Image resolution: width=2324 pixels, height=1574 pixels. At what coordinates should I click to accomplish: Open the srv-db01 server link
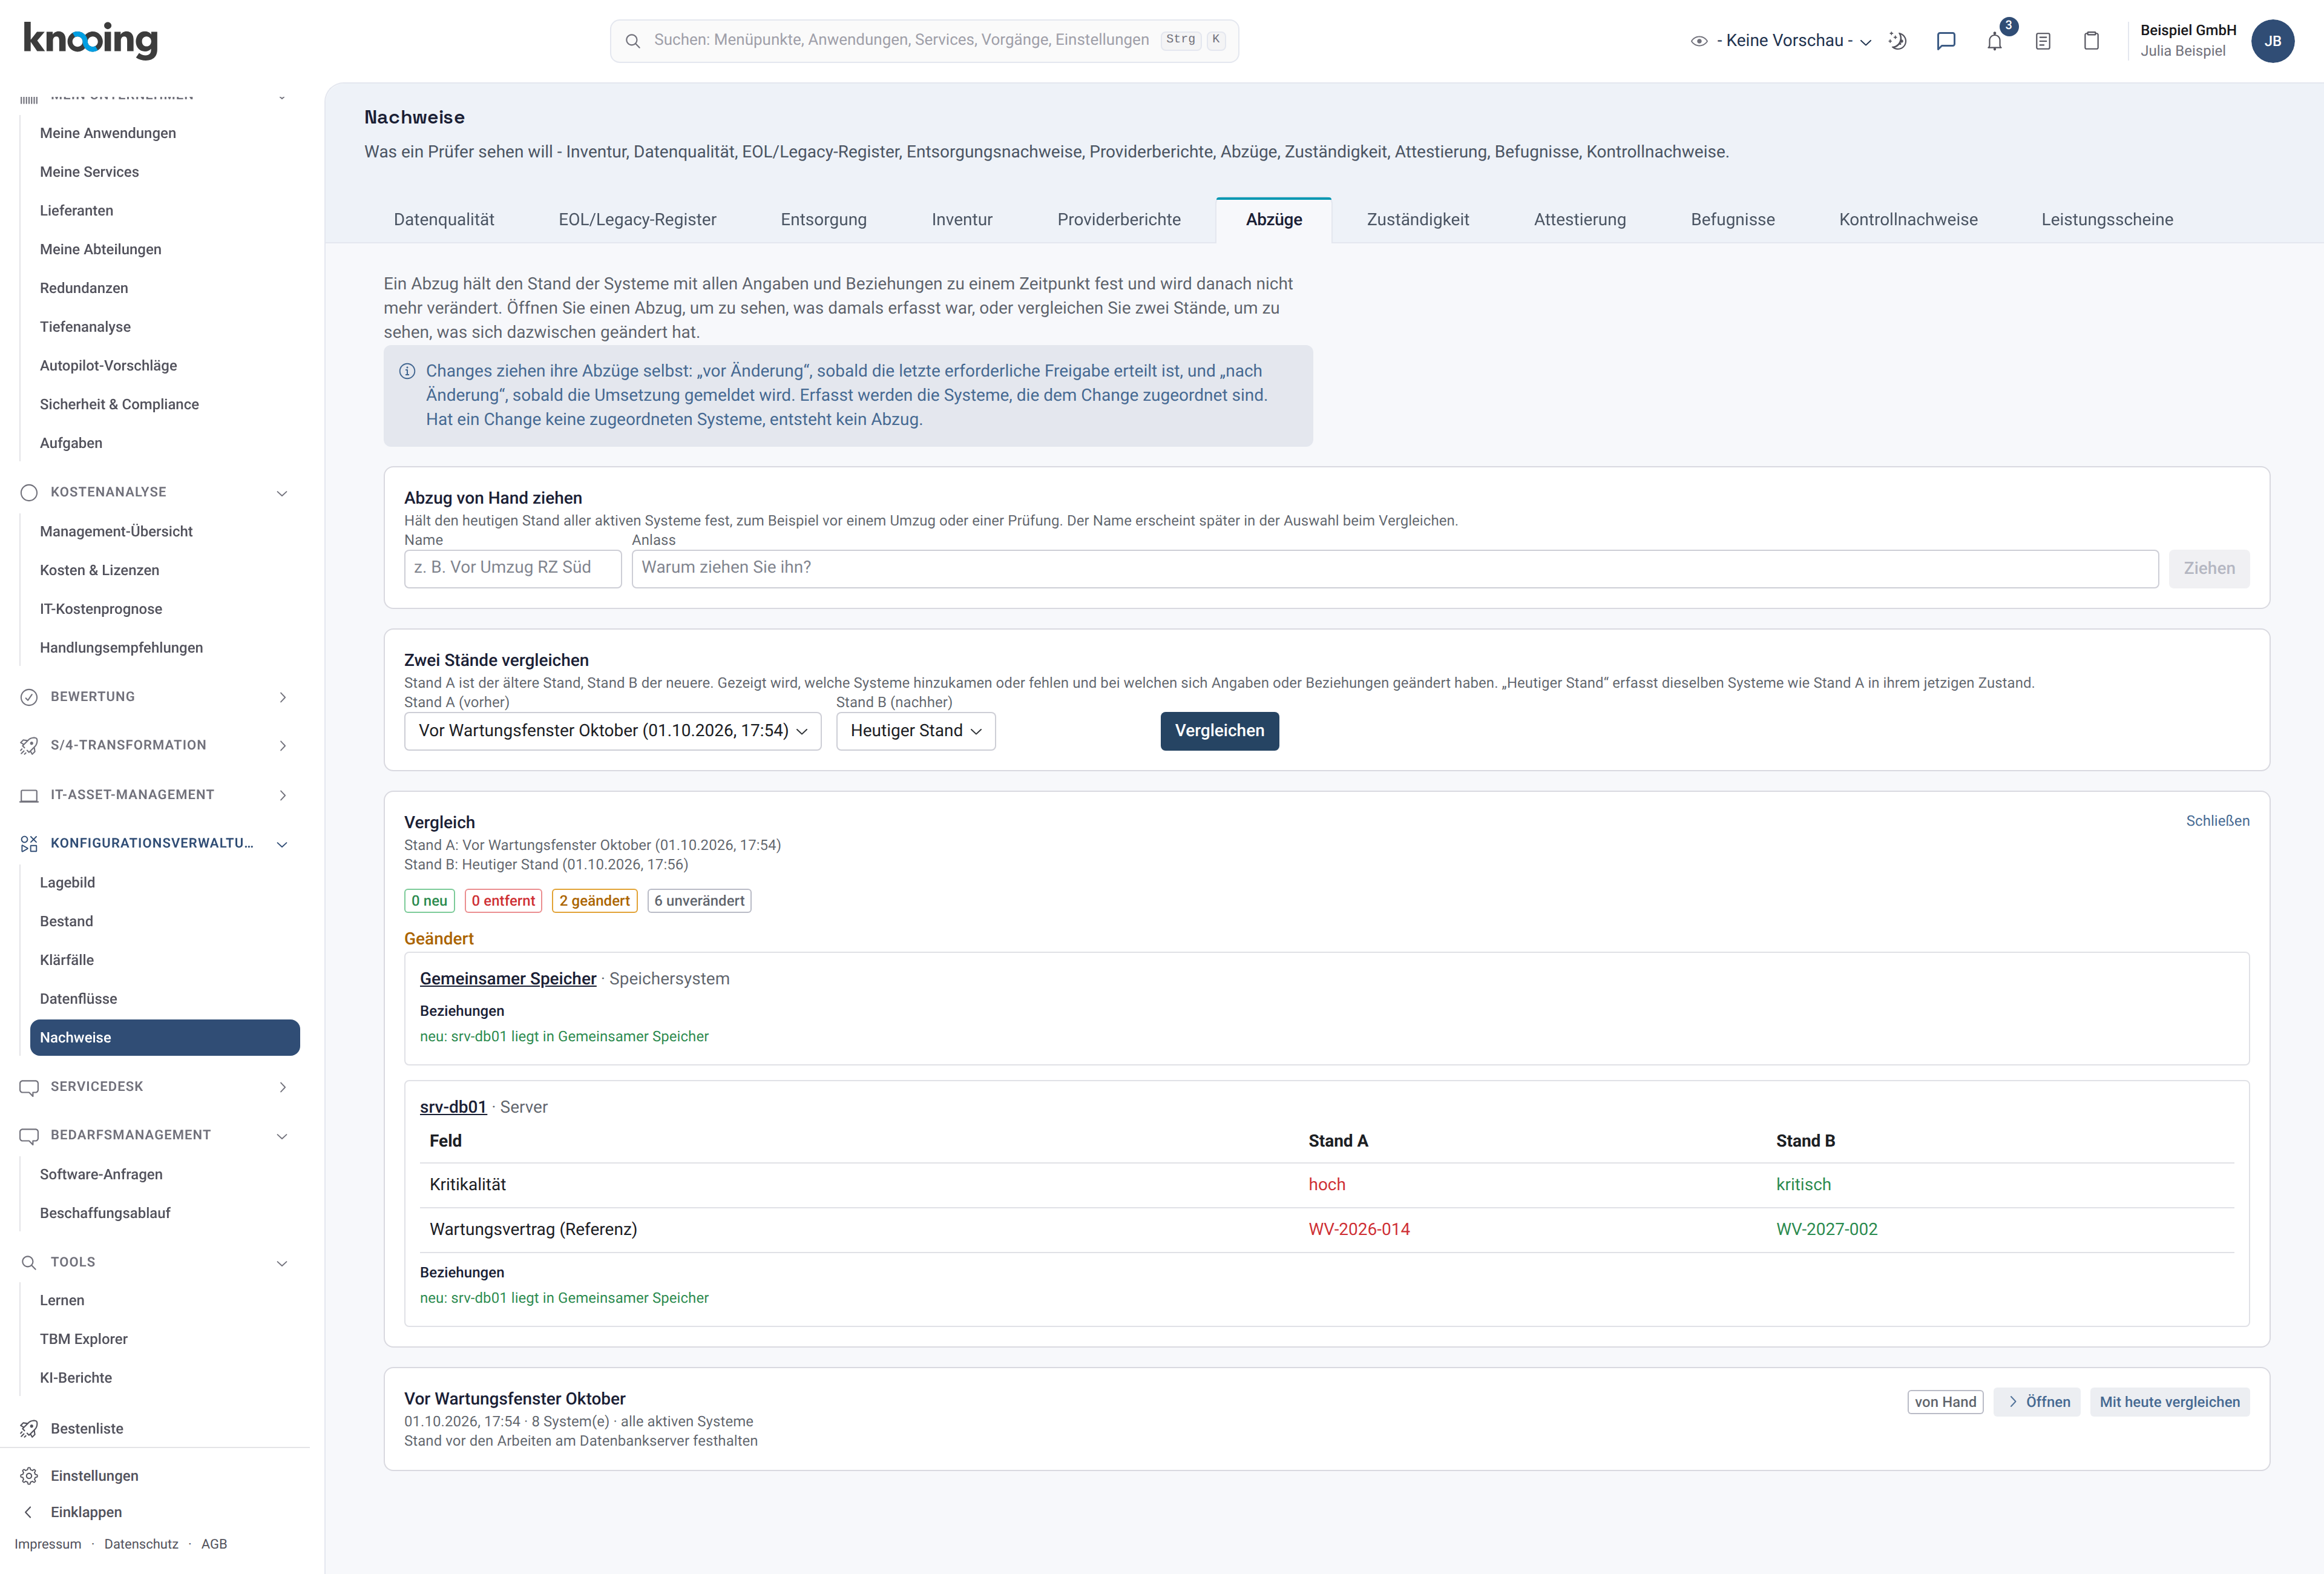[453, 1107]
